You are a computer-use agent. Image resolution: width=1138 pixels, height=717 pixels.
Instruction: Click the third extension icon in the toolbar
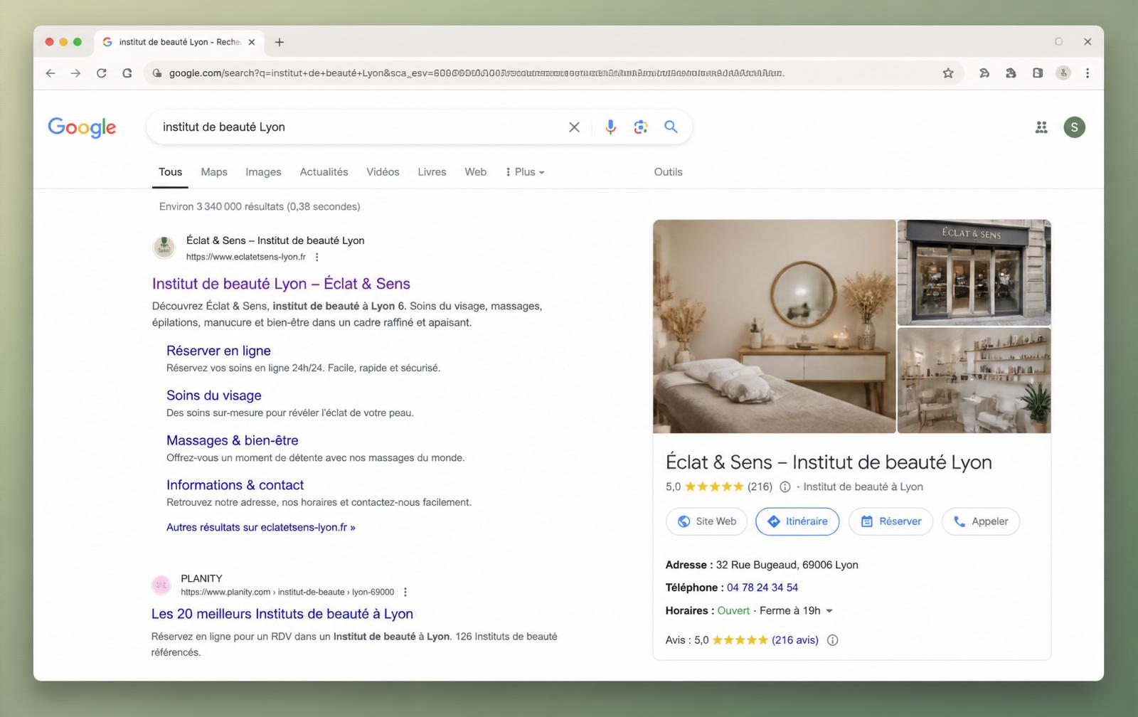pos(1038,73)
